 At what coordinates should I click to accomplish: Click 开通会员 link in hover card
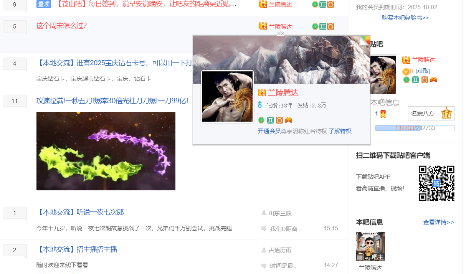click(269, 131)
